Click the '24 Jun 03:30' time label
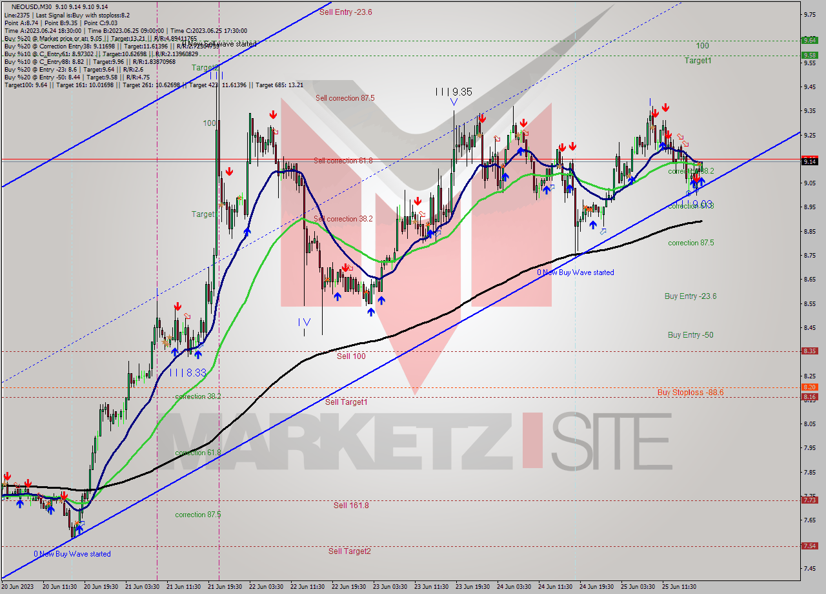Screen dimensions: 826x594 pyautogui.click(x=514, y=587)
